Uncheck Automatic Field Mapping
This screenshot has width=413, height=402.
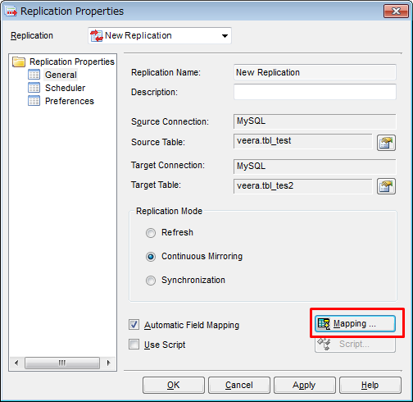point(134,325)
